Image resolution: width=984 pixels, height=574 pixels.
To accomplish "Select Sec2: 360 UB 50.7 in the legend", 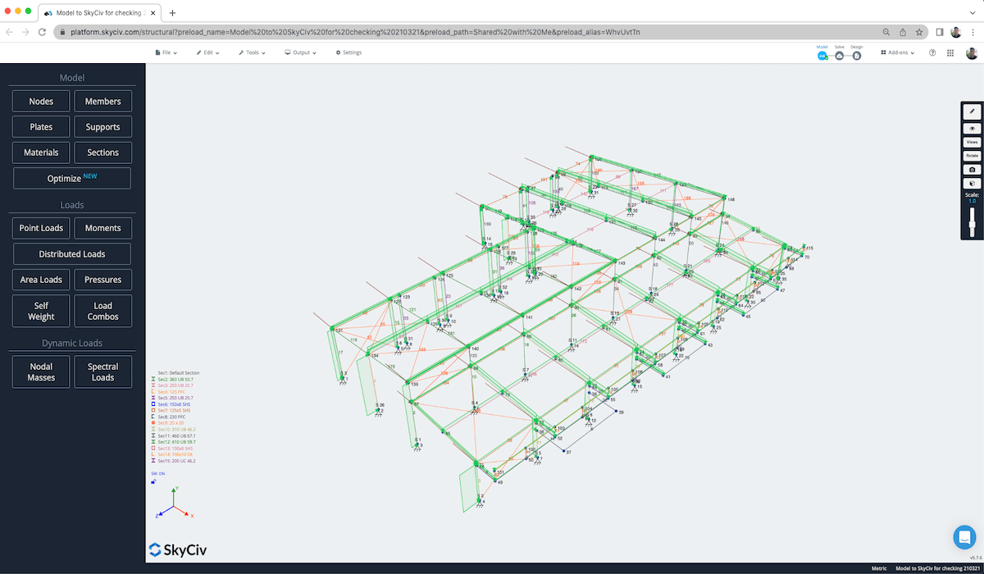I will click(175, 380).
